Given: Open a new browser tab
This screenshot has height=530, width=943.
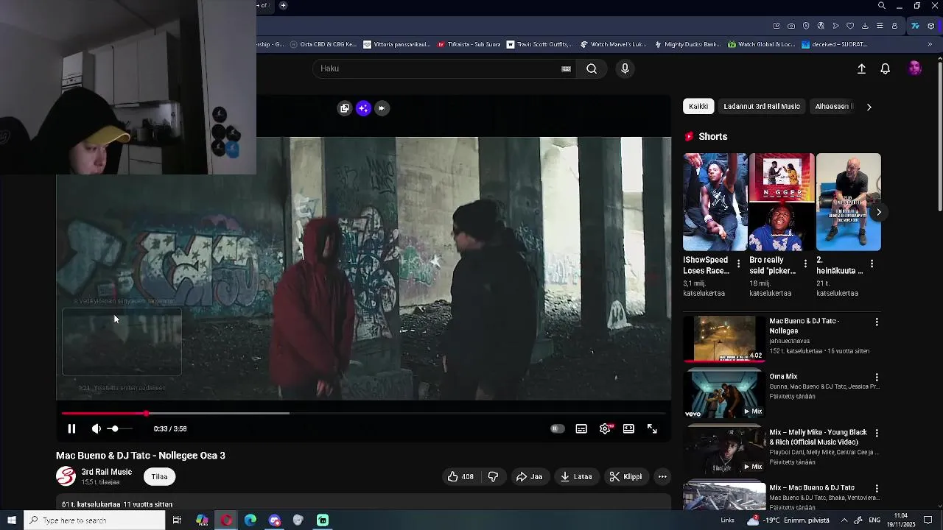Looking at the screenshot, I should 283,5.
